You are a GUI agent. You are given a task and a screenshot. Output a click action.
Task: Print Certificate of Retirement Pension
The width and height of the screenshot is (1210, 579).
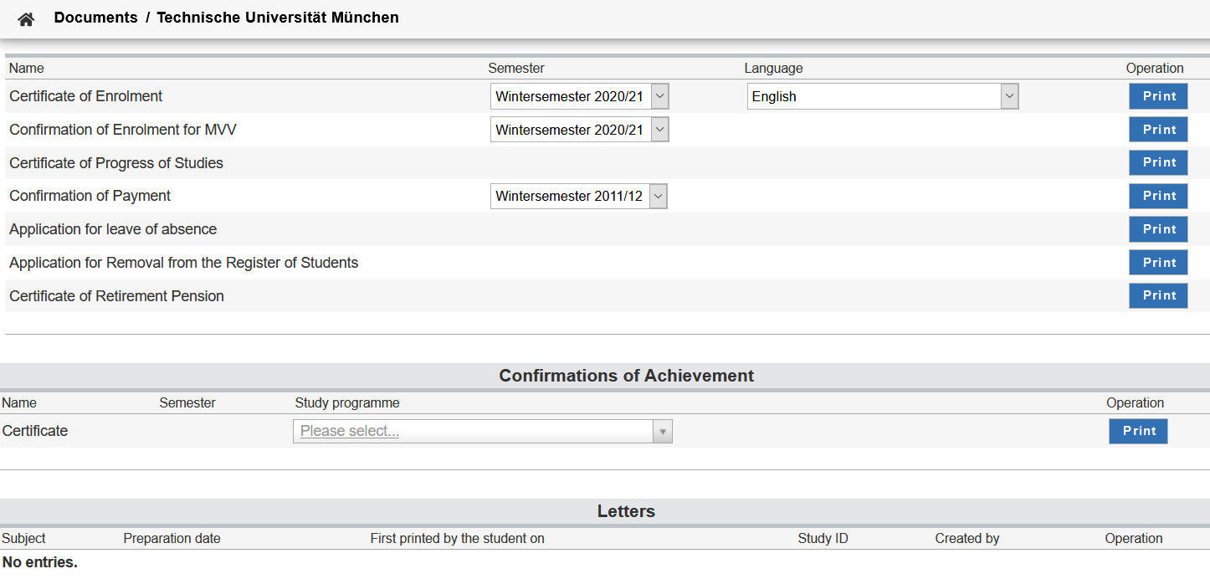[1158, 295]
